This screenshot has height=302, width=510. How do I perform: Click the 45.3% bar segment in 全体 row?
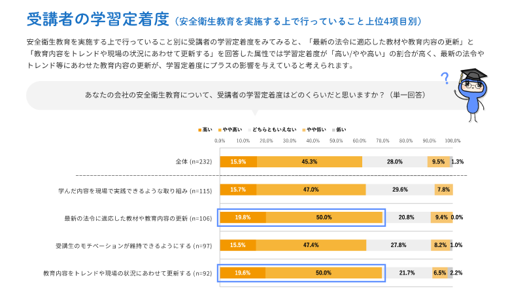(309, 161)
